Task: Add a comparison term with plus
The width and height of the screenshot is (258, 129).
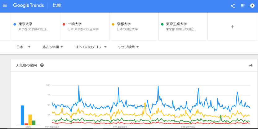Action: click(232, 27)
